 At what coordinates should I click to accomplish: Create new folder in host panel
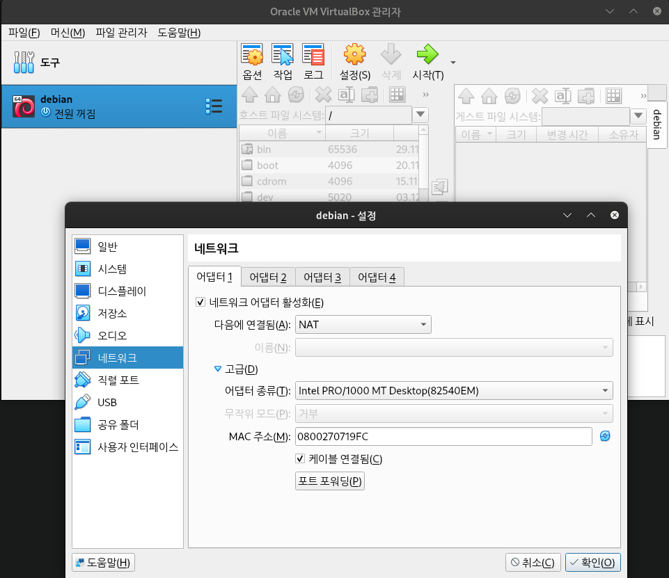[x=370, y=95]
